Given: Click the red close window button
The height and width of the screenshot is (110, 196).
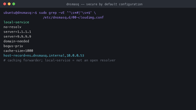Looking at the screenshot, I should tap(5, 4).
